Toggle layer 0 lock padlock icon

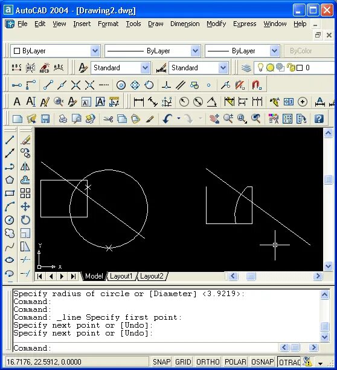pos(291,68)
